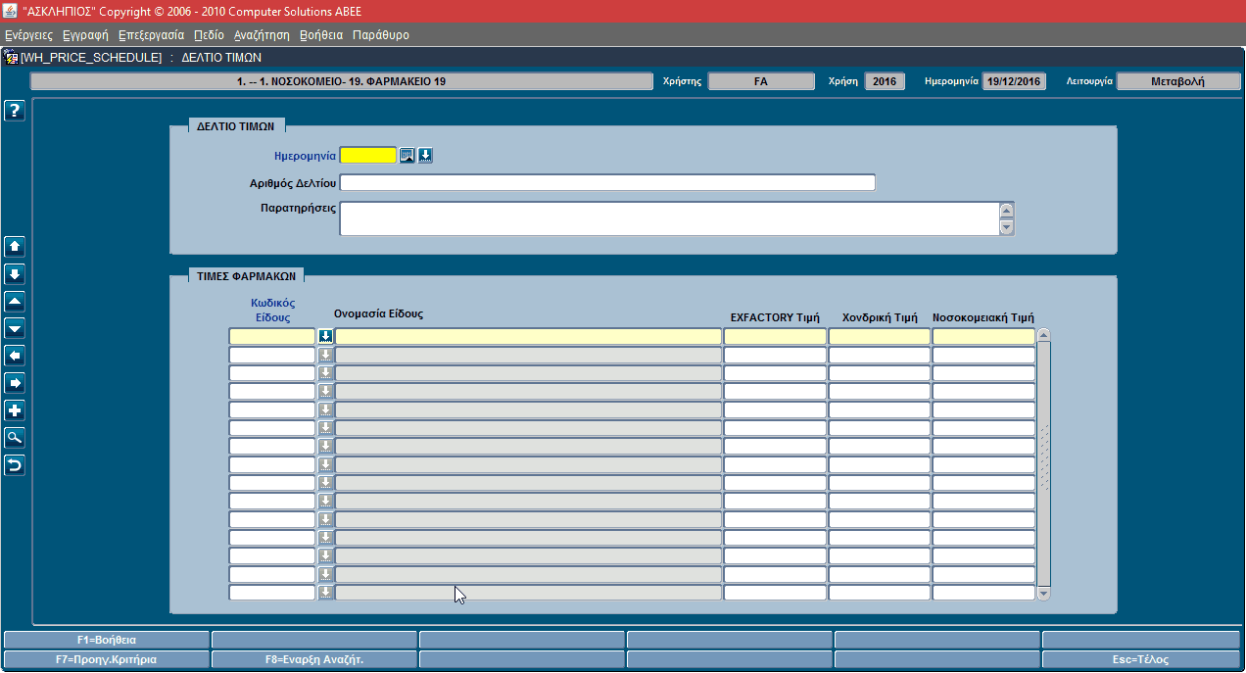1246x673 pixels.
Task: Click the question mark help icon
Action: coord(15,111)
